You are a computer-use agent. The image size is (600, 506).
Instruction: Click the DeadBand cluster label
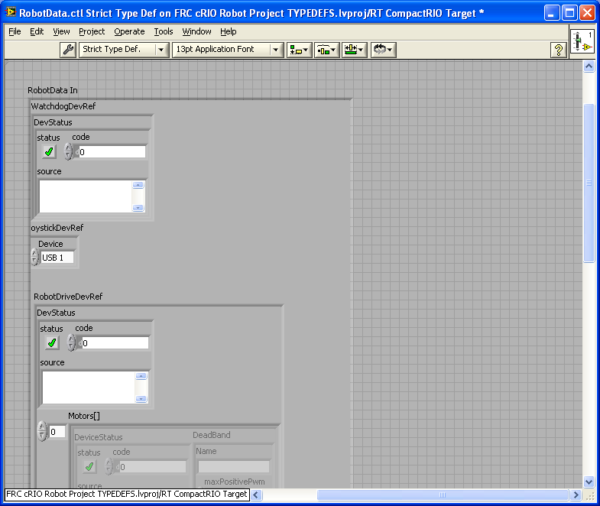click(x=212, y=435)
